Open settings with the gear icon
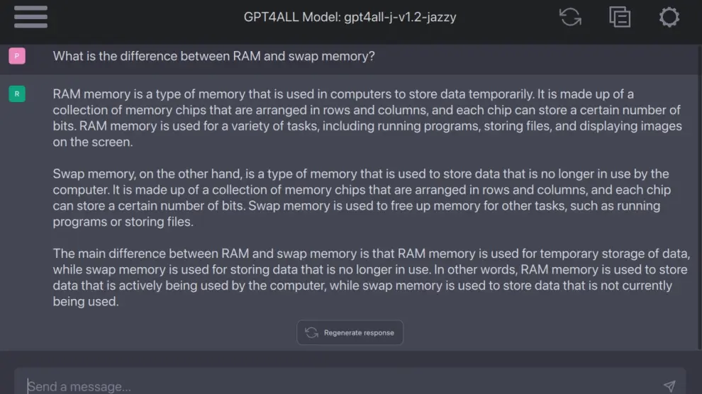Image resolution: width=702 pixels, height=394 pixels. tap(669, 17)
